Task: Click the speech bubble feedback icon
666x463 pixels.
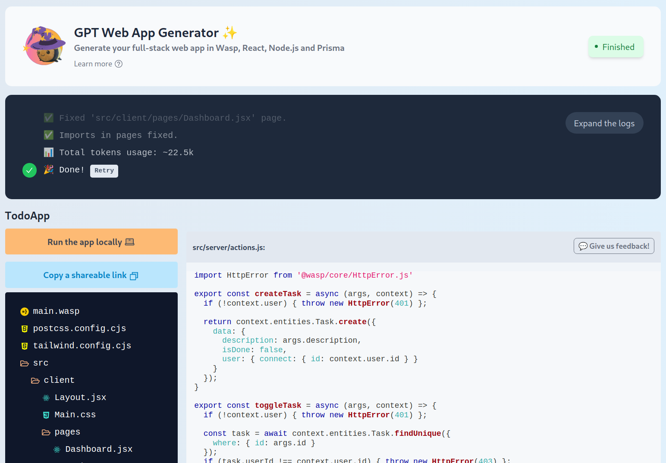Action: point(583,246)
